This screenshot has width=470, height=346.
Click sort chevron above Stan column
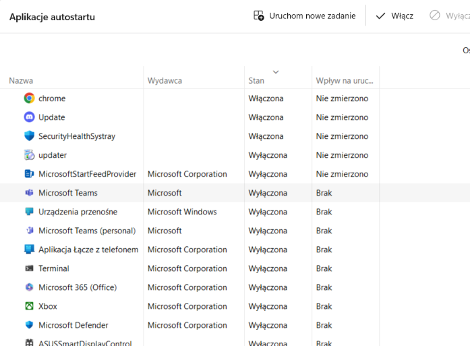pos(276,72)
